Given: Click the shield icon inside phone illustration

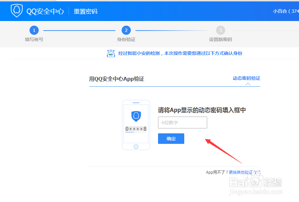Looking at the screenshot, I should tap(136, 116).
